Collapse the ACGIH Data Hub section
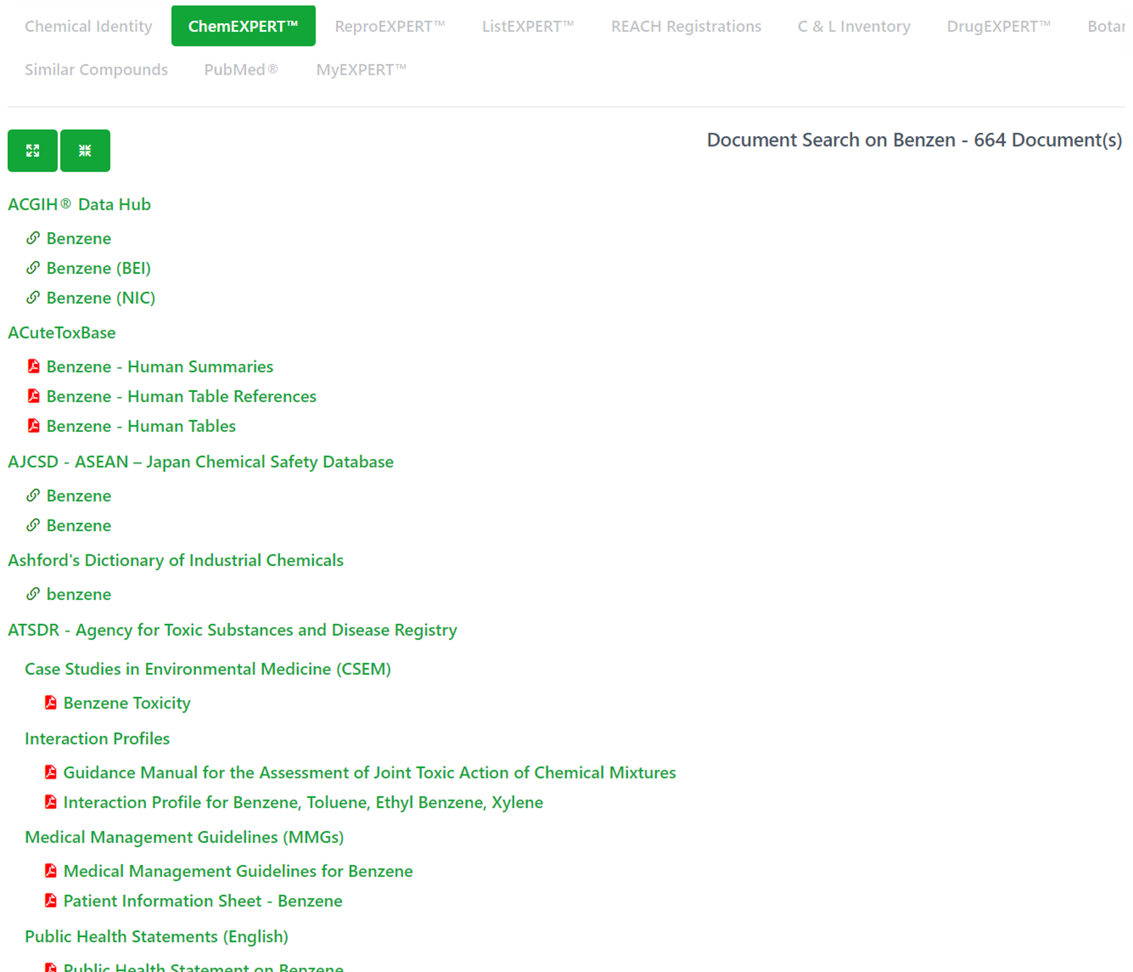Image resolution: width=1133 pixels, height=972 pixels. 79,204
